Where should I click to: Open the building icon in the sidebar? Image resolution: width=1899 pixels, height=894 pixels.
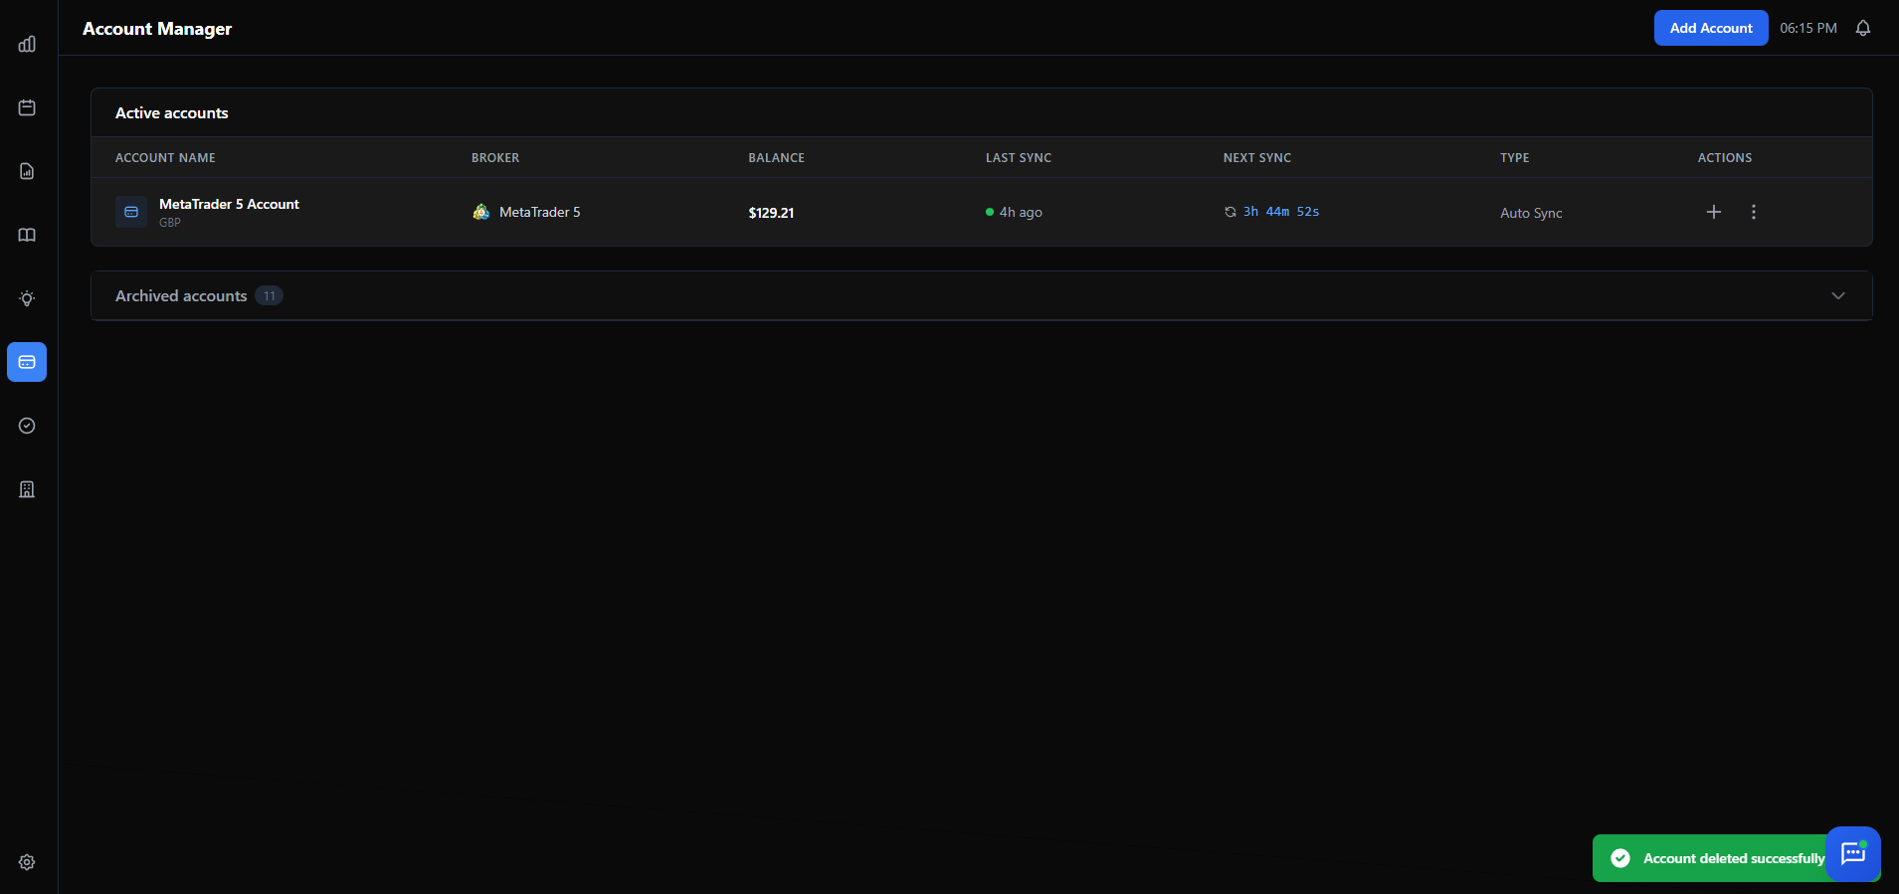coord(27,489)
